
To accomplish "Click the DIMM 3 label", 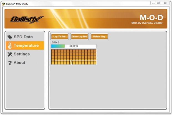I will pyautogui.click(x=55, y=42).
